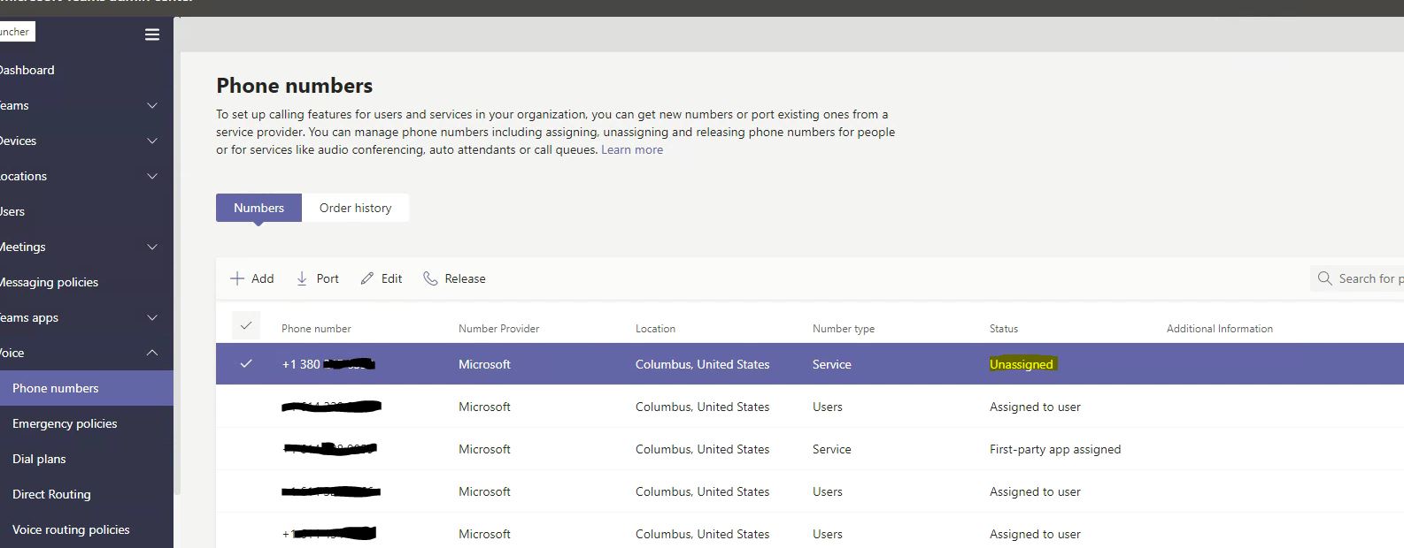Open Direct Routing under Voice
This screenshot has height=548, width=1404.
51,494
